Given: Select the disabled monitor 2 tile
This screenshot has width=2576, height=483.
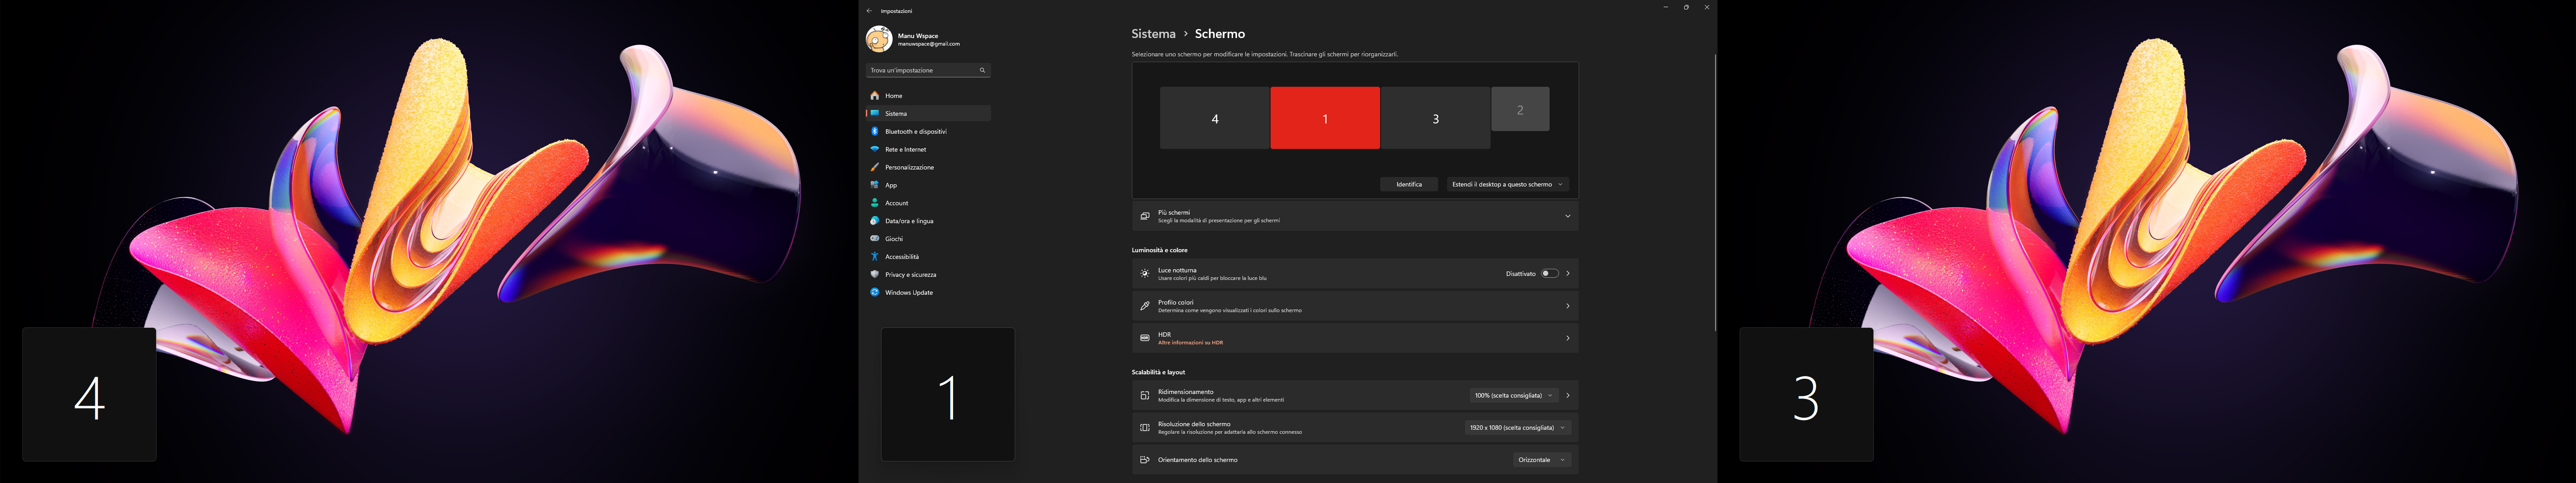Looking at the screenshot, I should tap(1520, 109).
